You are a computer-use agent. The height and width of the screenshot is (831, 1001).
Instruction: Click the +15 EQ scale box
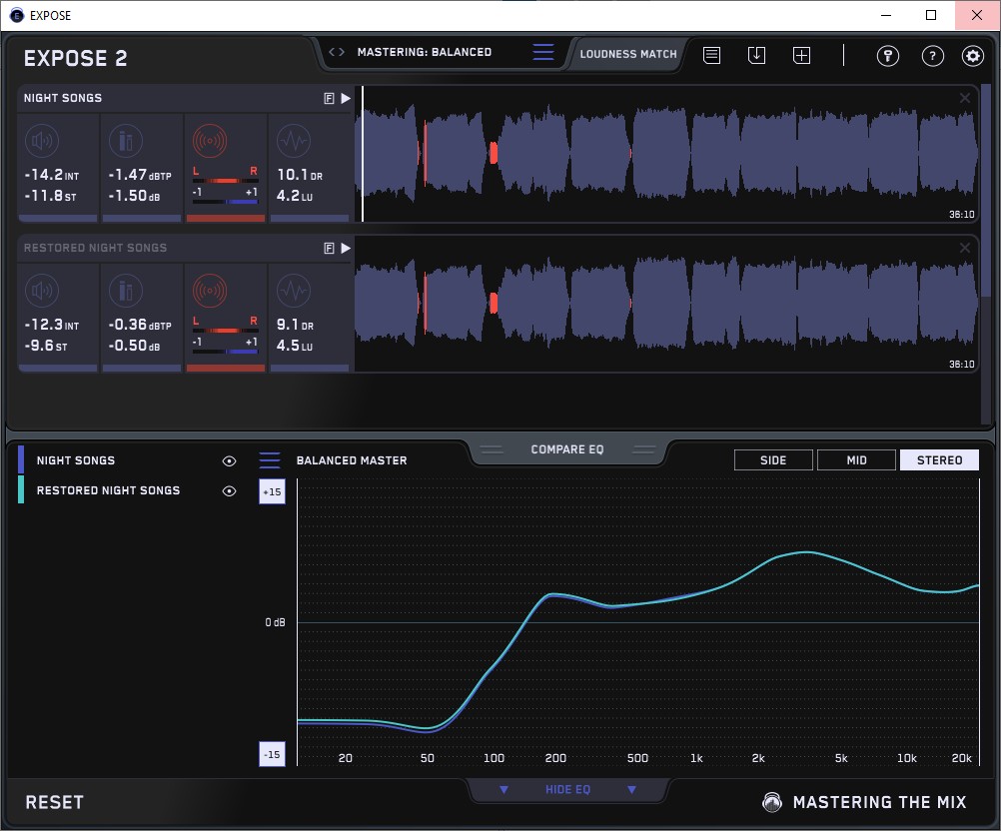click(x=272, y=491)
